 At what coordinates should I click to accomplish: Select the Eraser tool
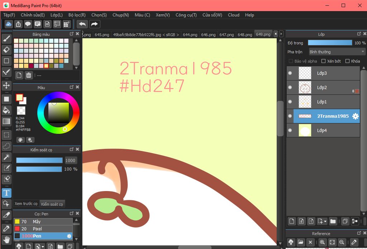pyautogui.click(x=6, y=49)
